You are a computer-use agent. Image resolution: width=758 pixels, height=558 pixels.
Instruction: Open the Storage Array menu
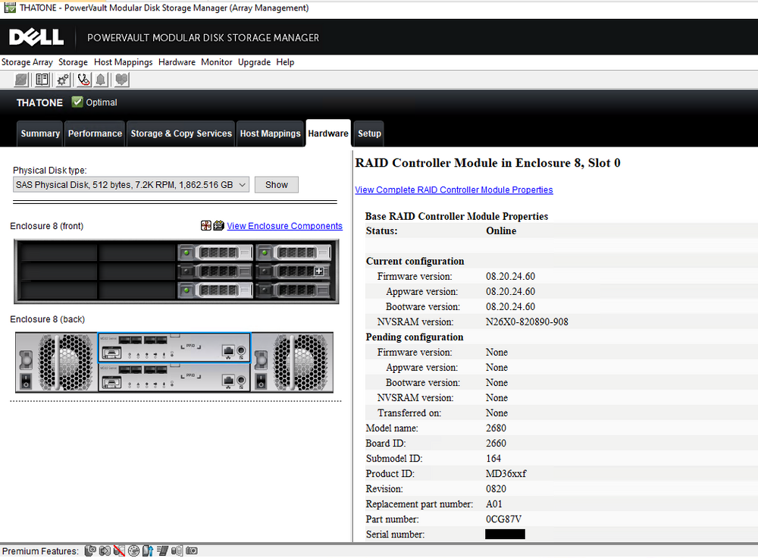point(27,62)
